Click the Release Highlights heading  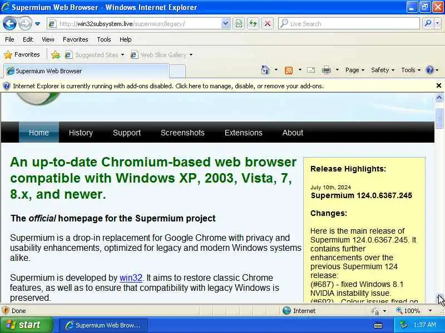pyautogui.click(x=348, y=169)
